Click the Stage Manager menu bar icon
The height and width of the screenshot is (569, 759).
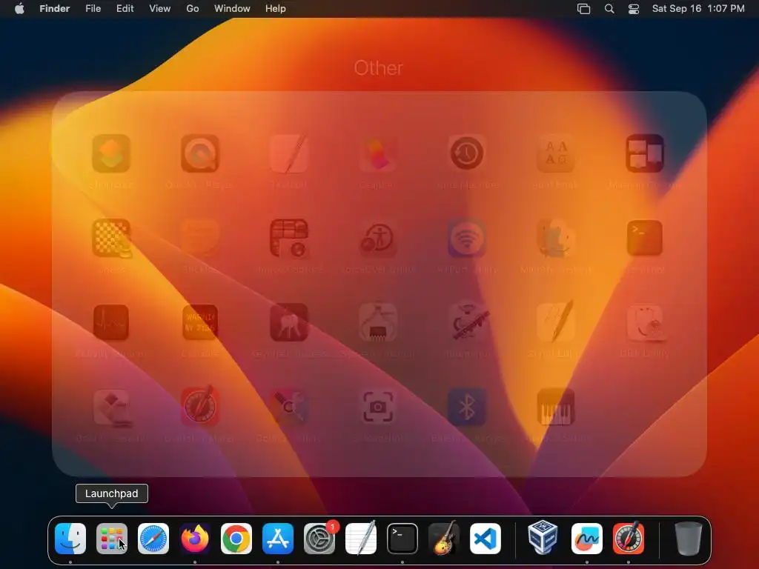(584, 9)
